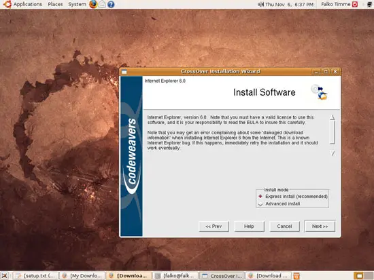Click the Next >> button
374x280 pixels.
(x=320, y=226)
